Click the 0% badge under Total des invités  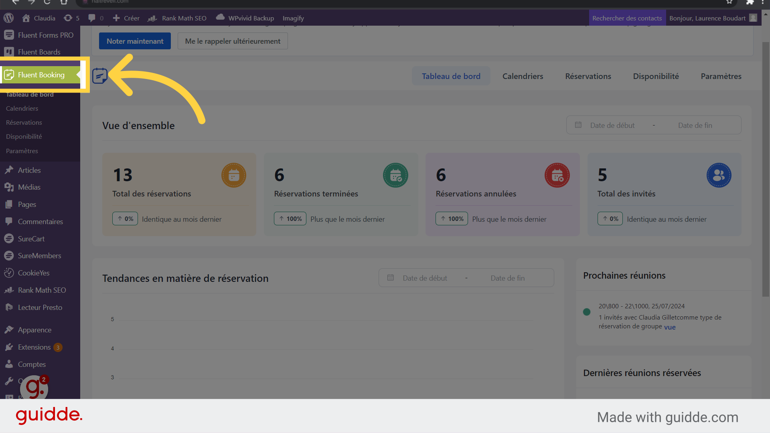tap(610, 219)
